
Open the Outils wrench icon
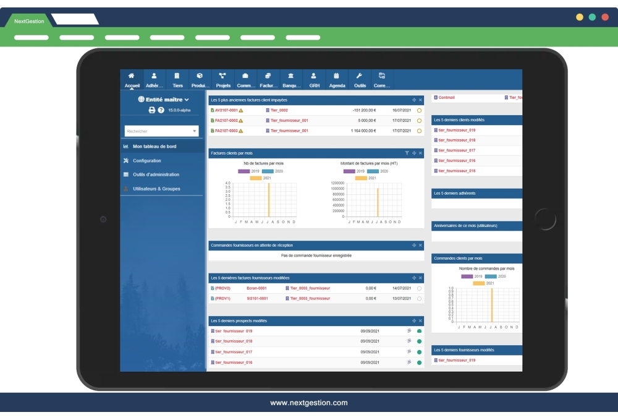pyautogui.click(x=360, y=76)
